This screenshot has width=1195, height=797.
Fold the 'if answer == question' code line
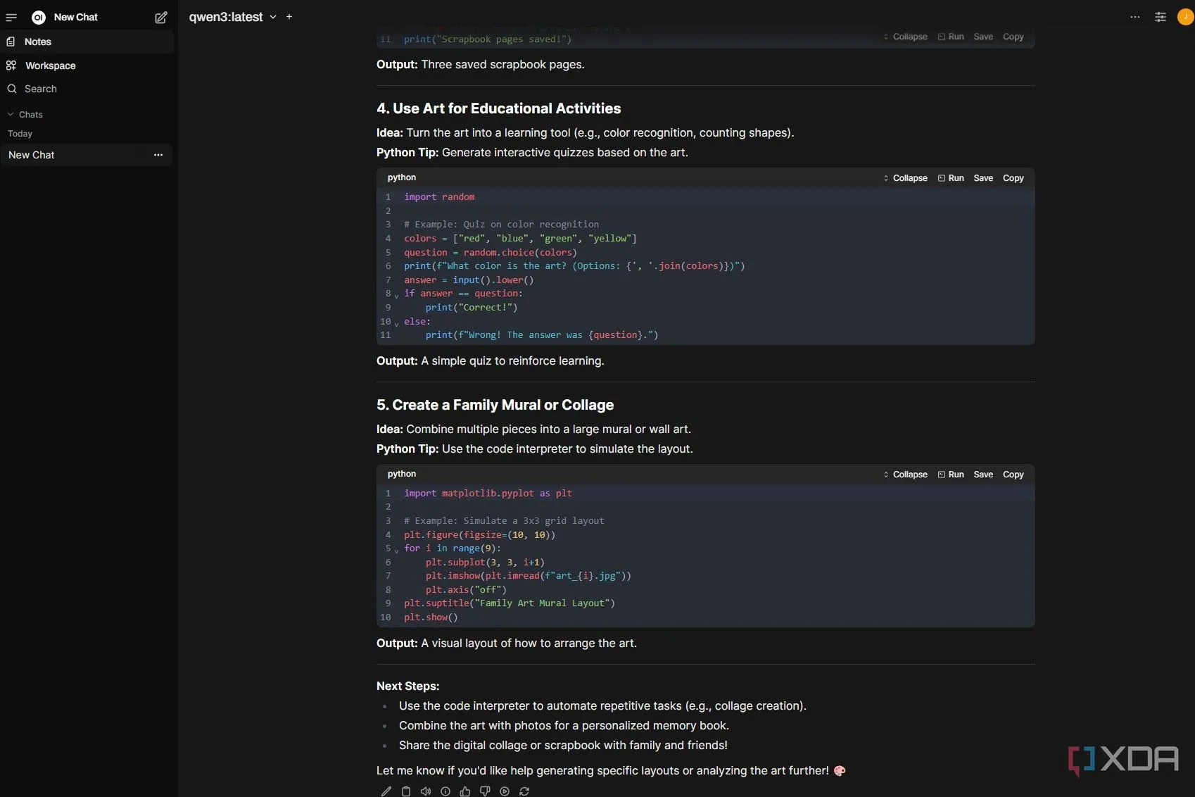pyautogui.click(x=396, y=295)
